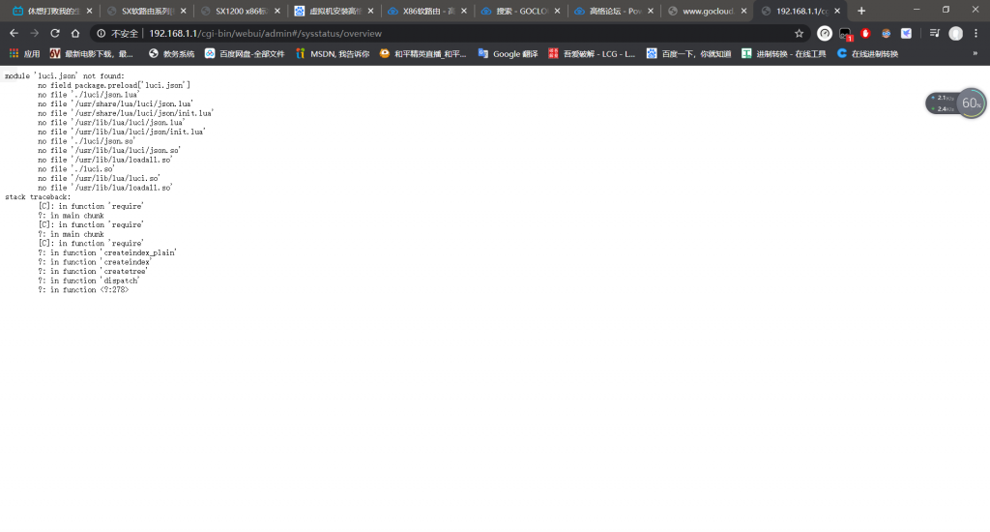Open the MSDN, 我告诉你 bookmark
990x532 pixels.
[x=333, y=54]
